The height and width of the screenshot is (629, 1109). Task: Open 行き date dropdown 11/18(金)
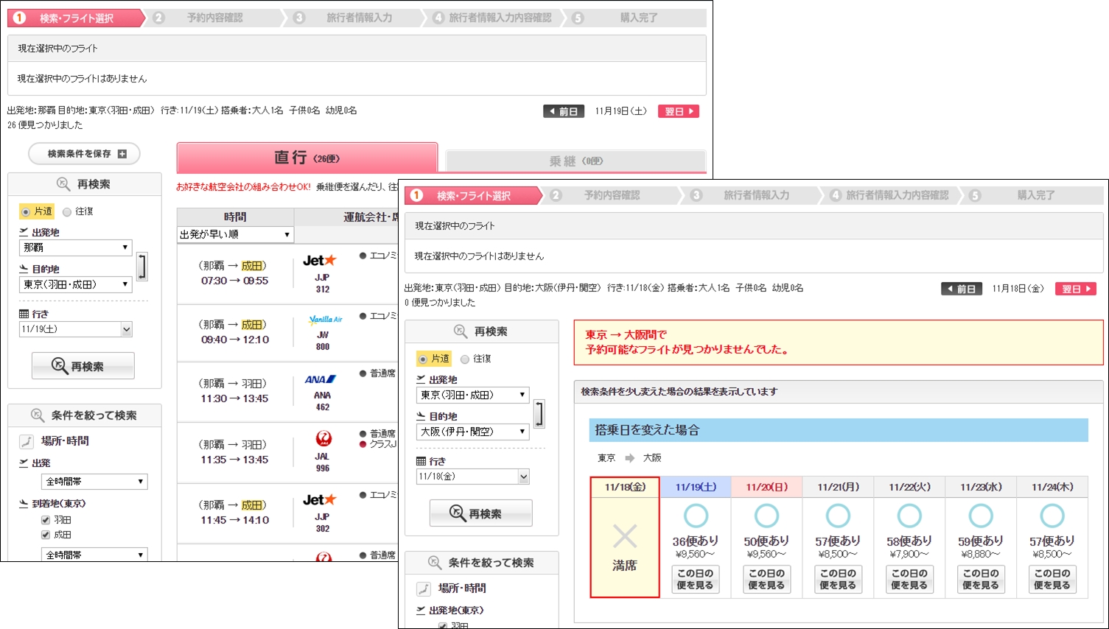(x=473, y=477)
